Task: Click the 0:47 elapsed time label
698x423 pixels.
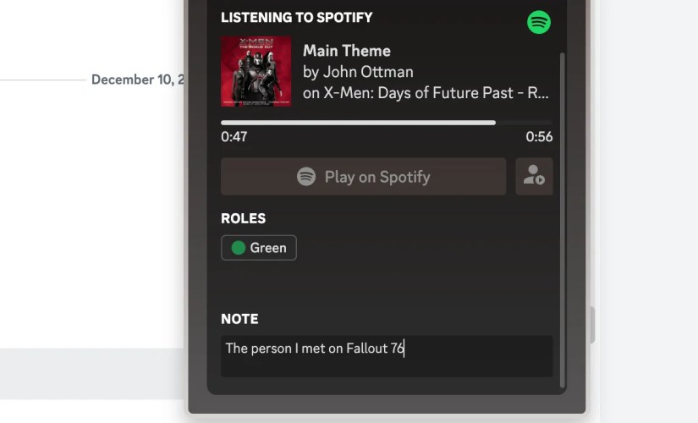Action: tap(234, 136)
